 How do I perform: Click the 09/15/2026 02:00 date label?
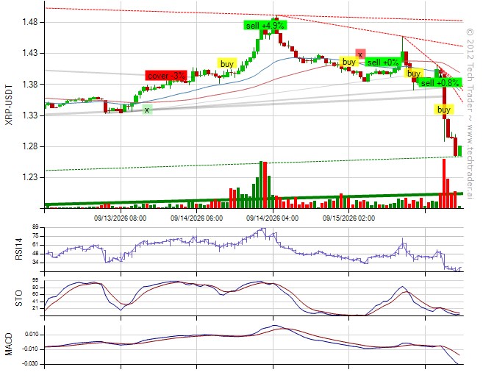pyautogui.click(x=348, y=218)
